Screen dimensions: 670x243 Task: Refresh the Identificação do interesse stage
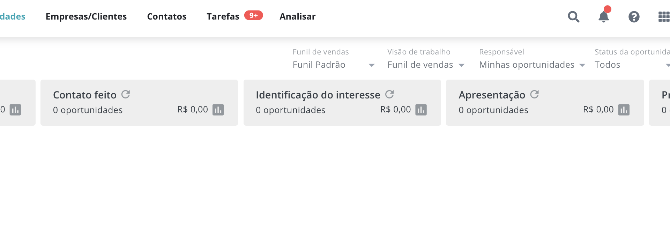(389, 94)
